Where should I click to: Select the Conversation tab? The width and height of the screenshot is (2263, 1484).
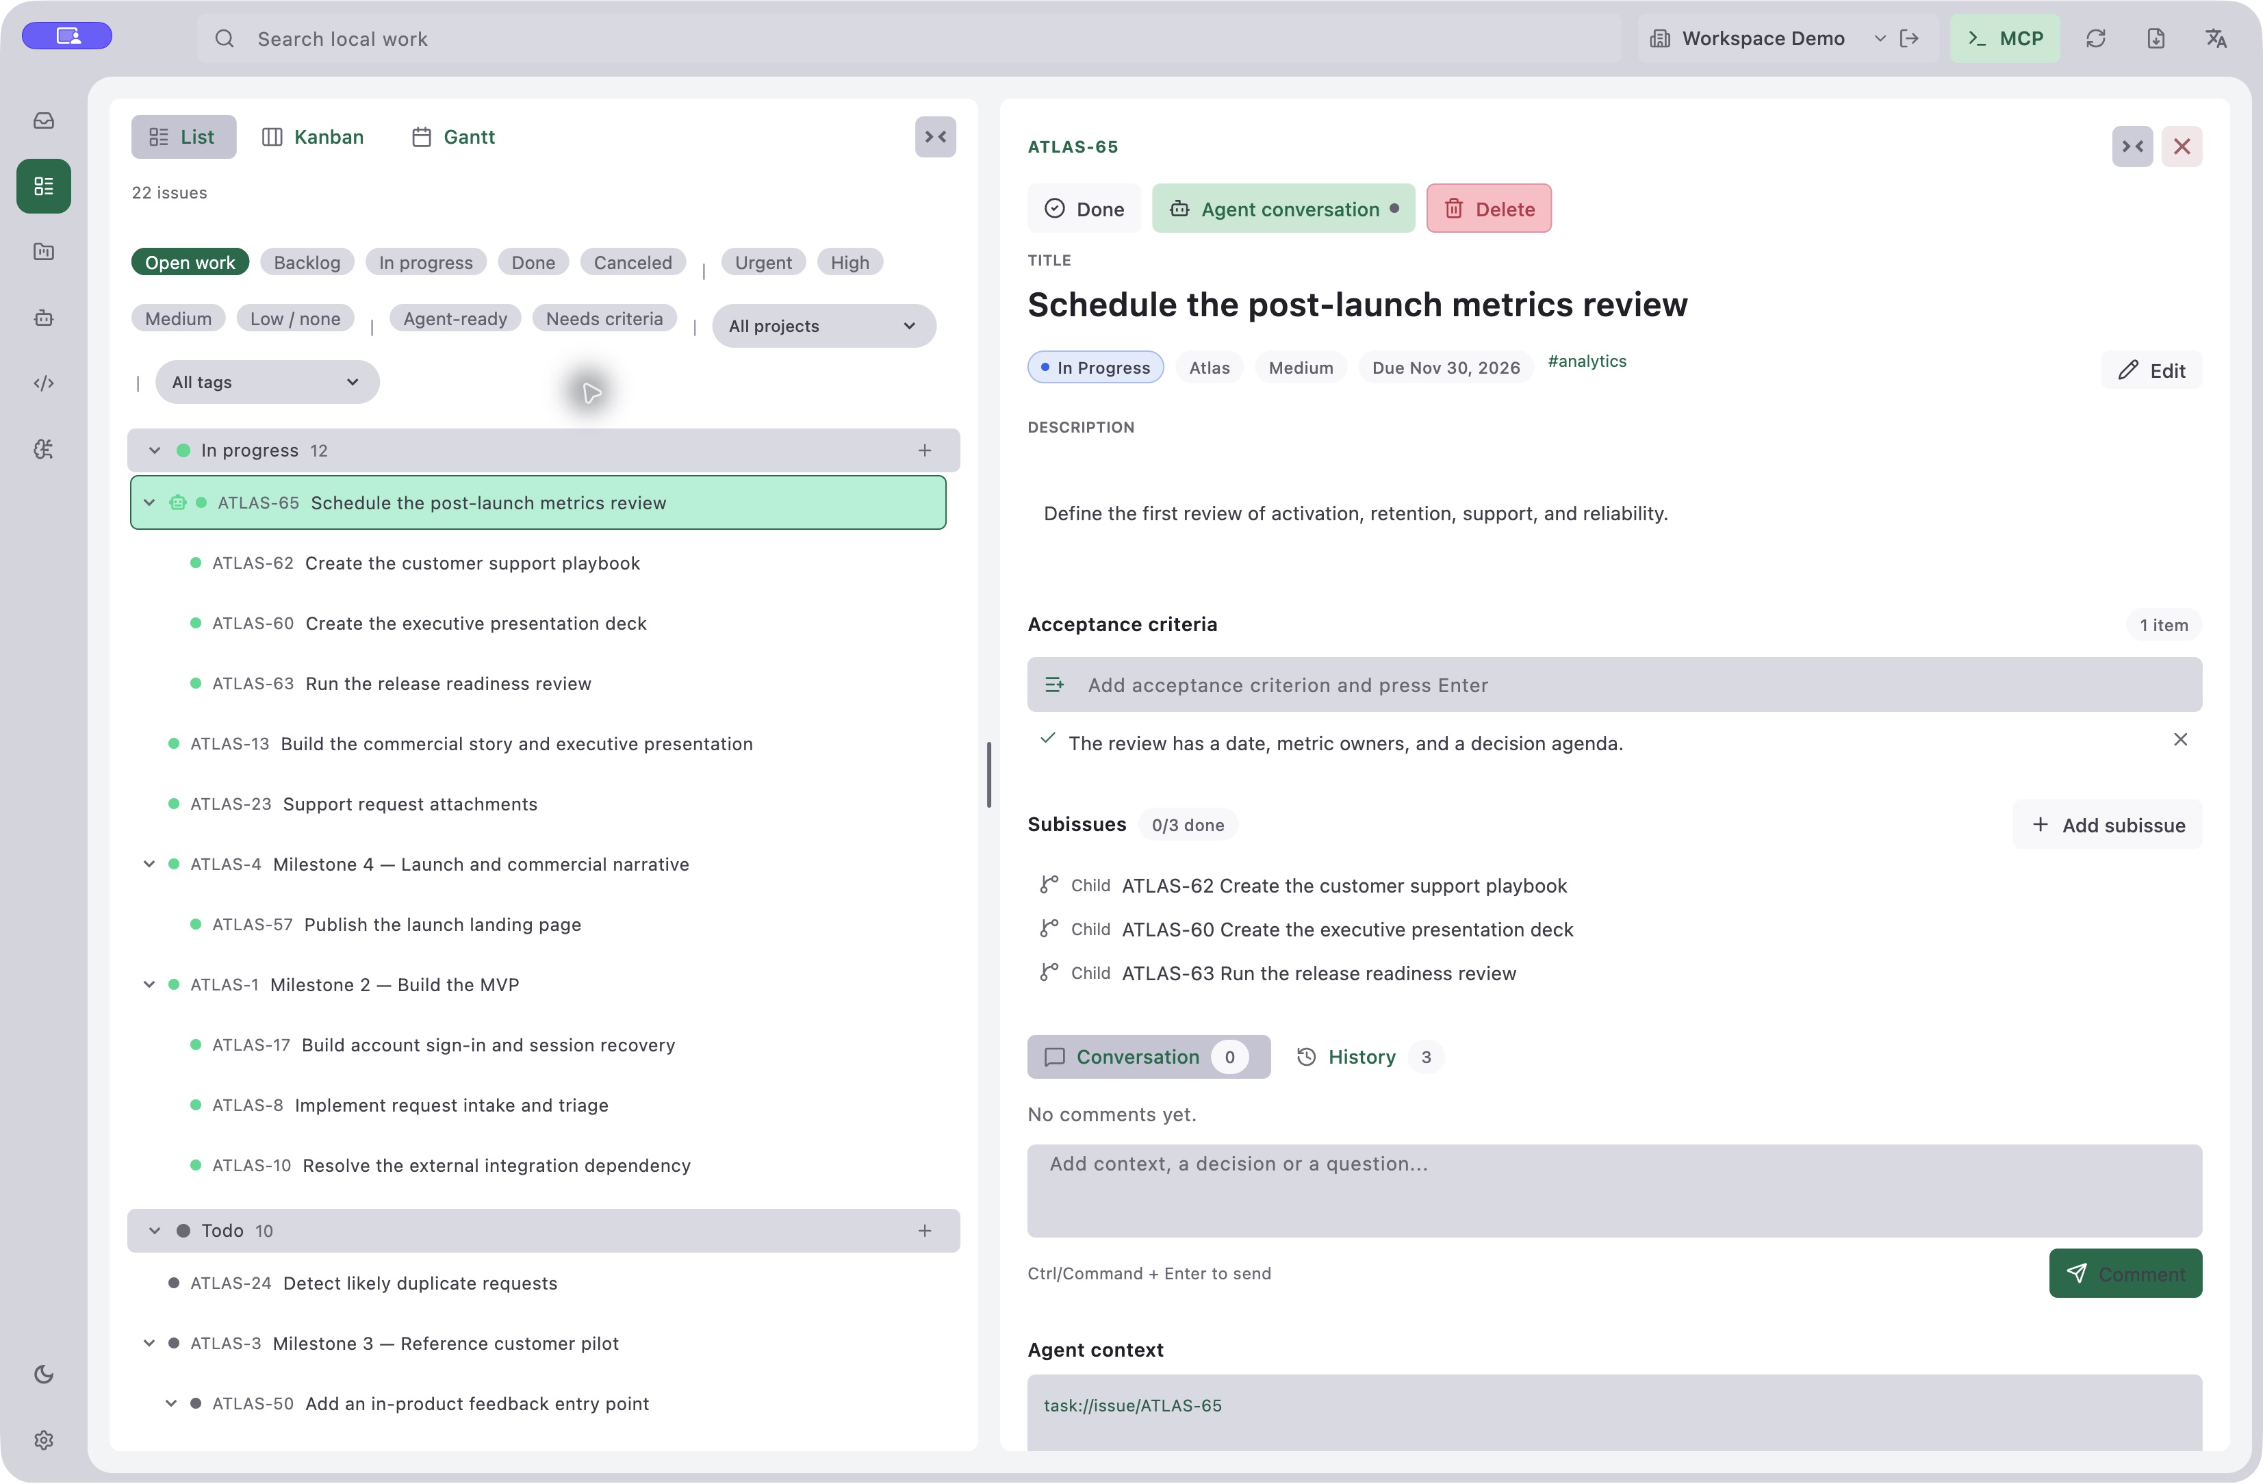1149,1057
